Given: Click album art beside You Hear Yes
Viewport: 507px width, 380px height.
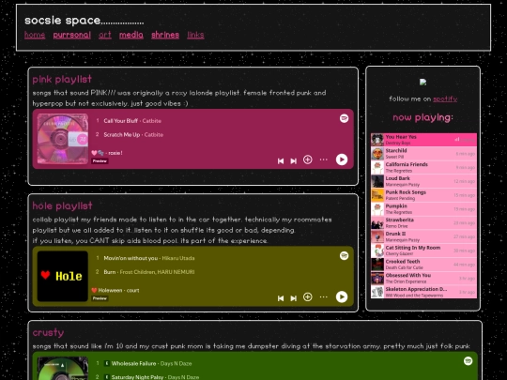Looking at the screenshot, I should coord(377,140).
